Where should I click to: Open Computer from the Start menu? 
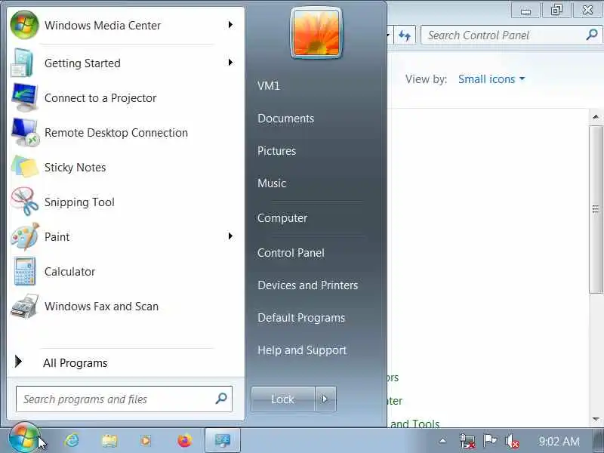[282, 217]
